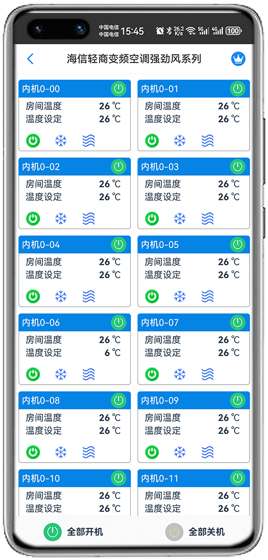Screen dimensions: 268x560
Task: Toggle header power button of 内机0-09
Action: pos(238,400)
